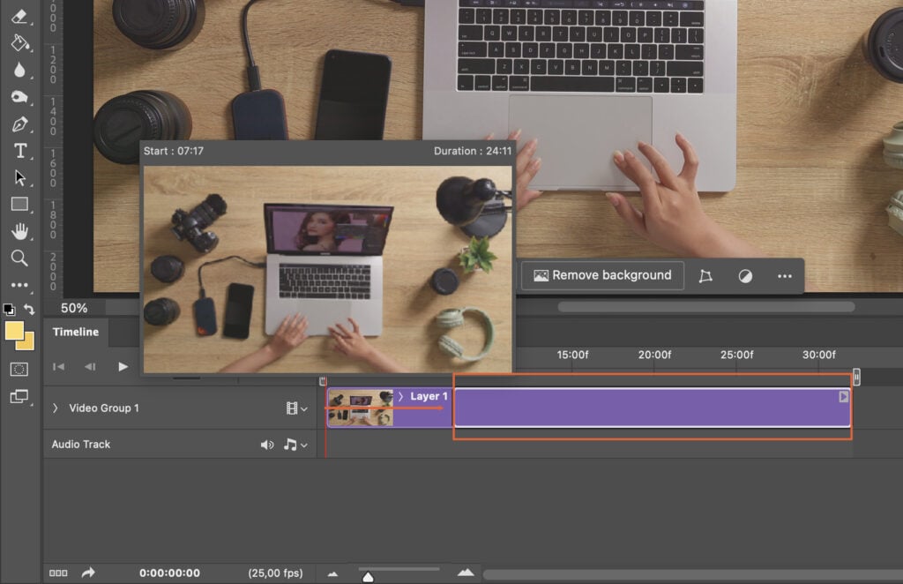Screen dimensions: 903x584
Task: Expand Video Group 1
Action: [x=55, y=408]
